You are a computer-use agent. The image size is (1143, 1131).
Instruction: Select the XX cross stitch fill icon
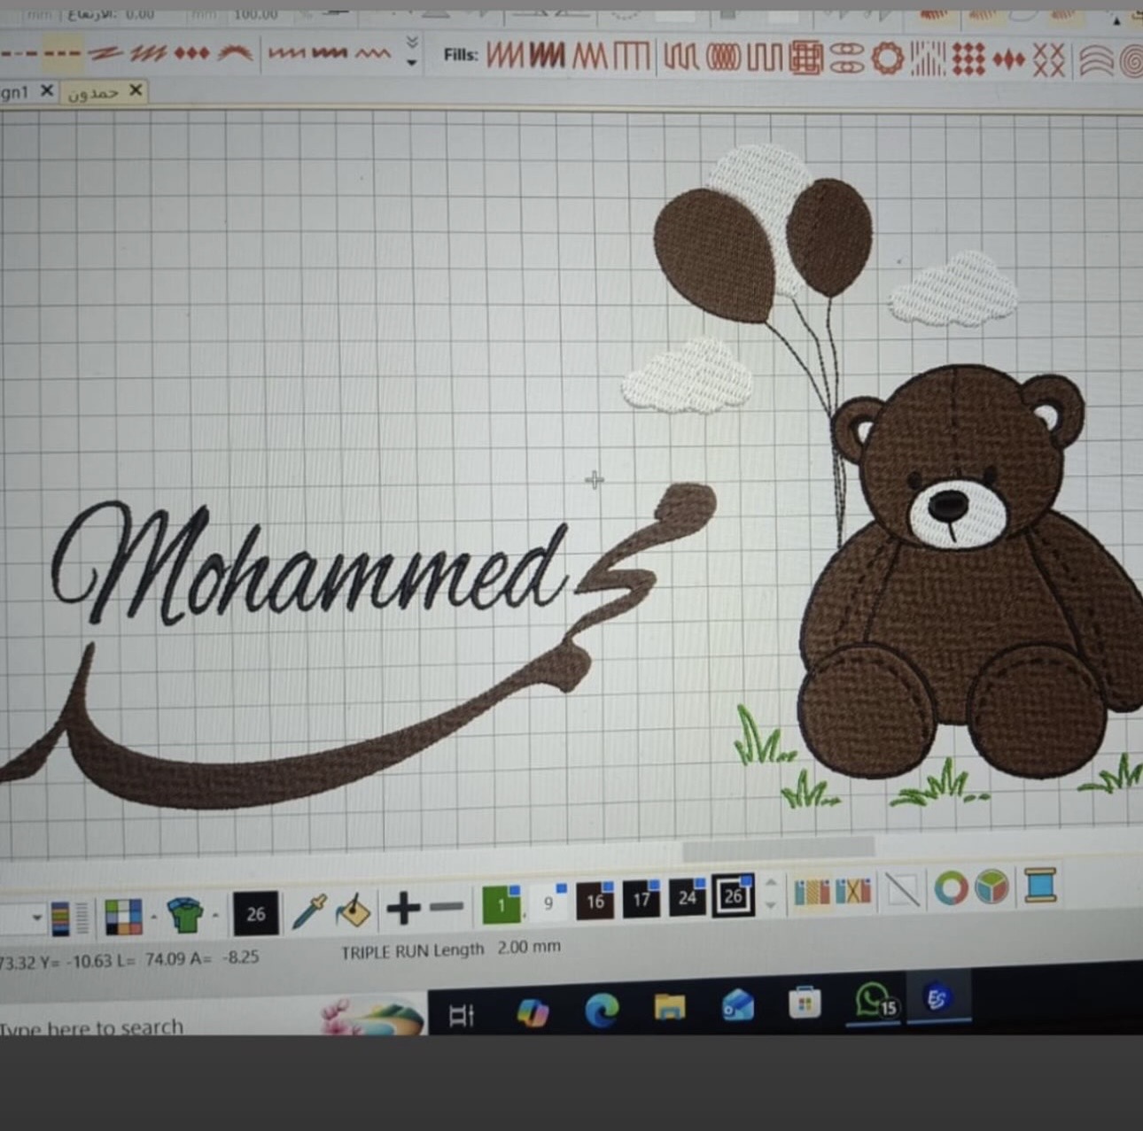(1049, 61)
